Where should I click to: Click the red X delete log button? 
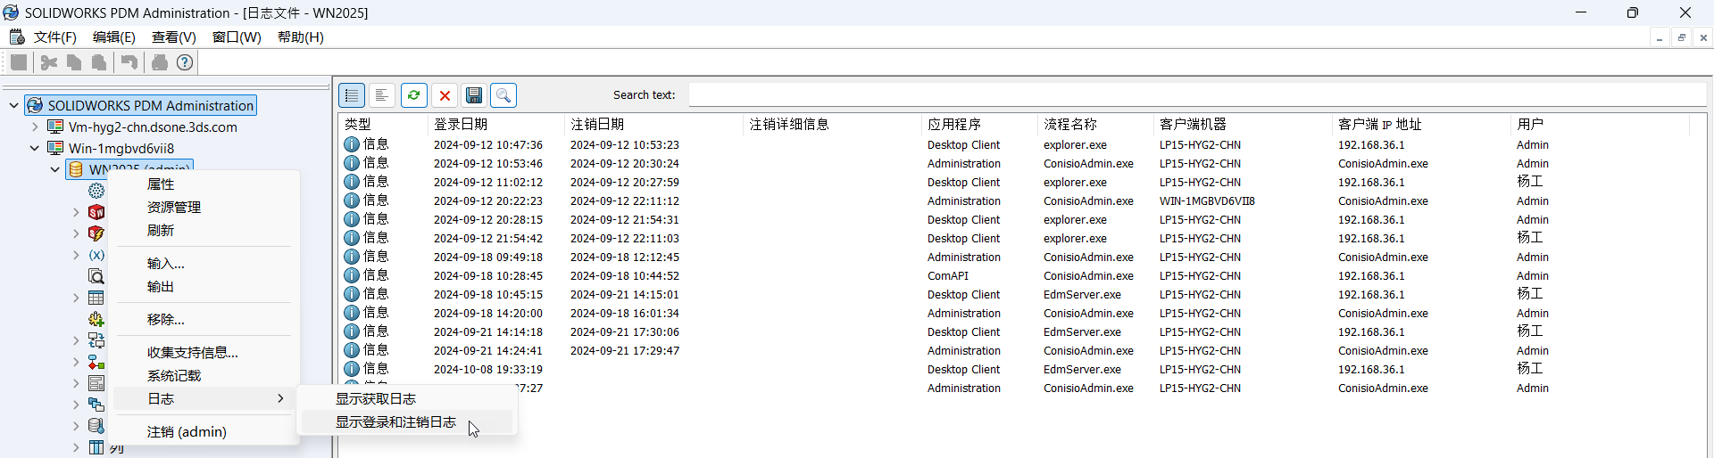445,95
